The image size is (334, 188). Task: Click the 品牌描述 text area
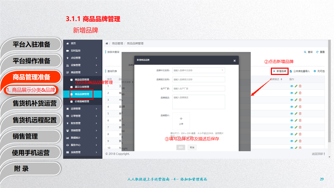coord(199,102)
